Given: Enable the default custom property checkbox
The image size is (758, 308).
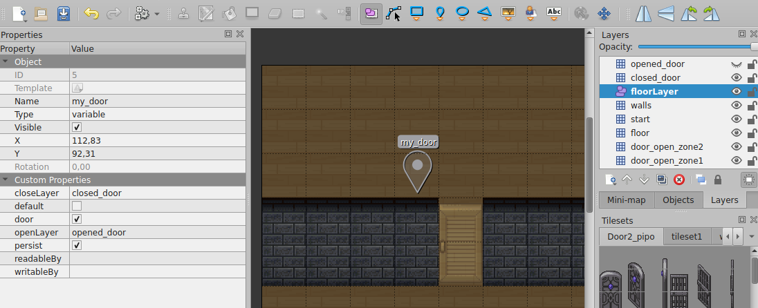Looking at the screenshot, I should (x=77, y=206).
